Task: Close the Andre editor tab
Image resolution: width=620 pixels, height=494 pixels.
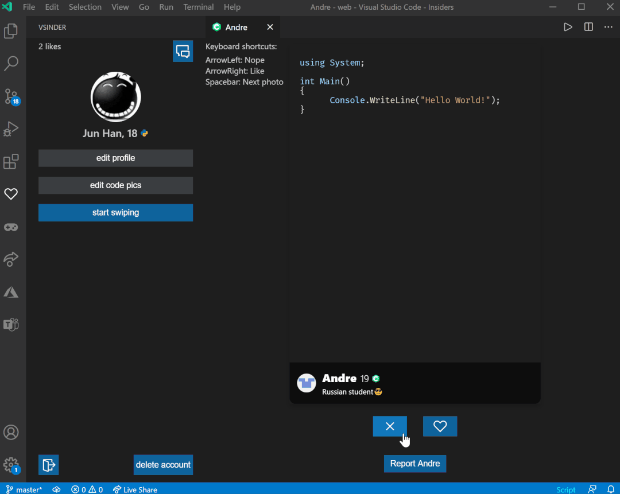Action: [x=270, y=27]
